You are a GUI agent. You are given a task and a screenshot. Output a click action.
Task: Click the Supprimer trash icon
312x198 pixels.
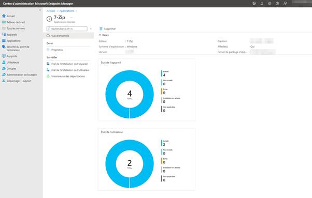click(101, 29)
